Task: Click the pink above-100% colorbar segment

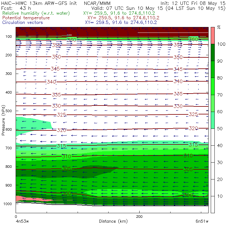Action: pyautogui.click(x=213, y=36)
